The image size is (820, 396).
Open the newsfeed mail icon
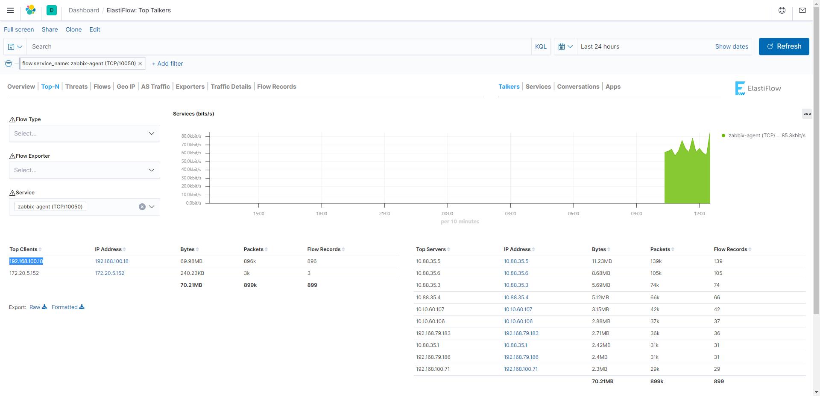802,10
